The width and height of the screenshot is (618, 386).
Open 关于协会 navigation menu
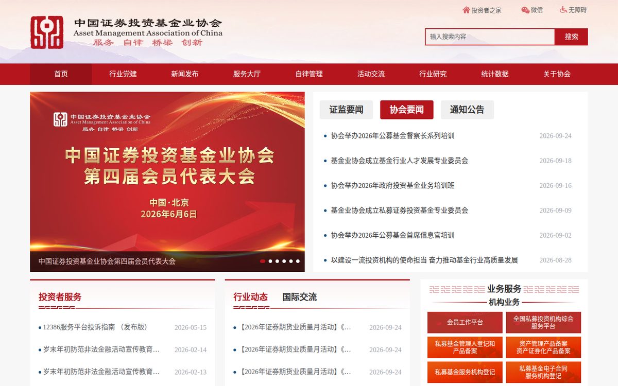pyautogui.click(x=557, y=74)
